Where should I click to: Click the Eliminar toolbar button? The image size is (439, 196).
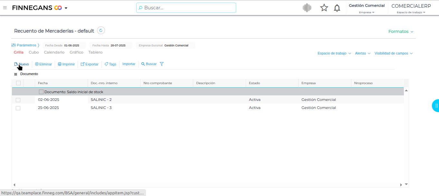click(43, 64)
